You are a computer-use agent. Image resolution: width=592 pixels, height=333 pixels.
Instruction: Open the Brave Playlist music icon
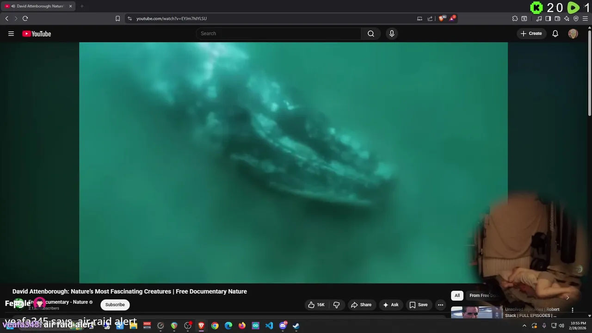point(539,18)
